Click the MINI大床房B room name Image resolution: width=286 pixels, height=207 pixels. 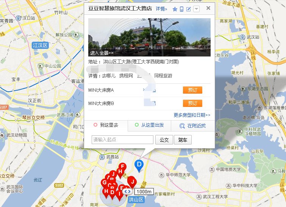click(x=101, y=103)
